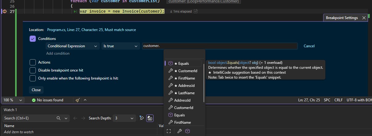Click the code cleanup broom icon

pos(78,100)
